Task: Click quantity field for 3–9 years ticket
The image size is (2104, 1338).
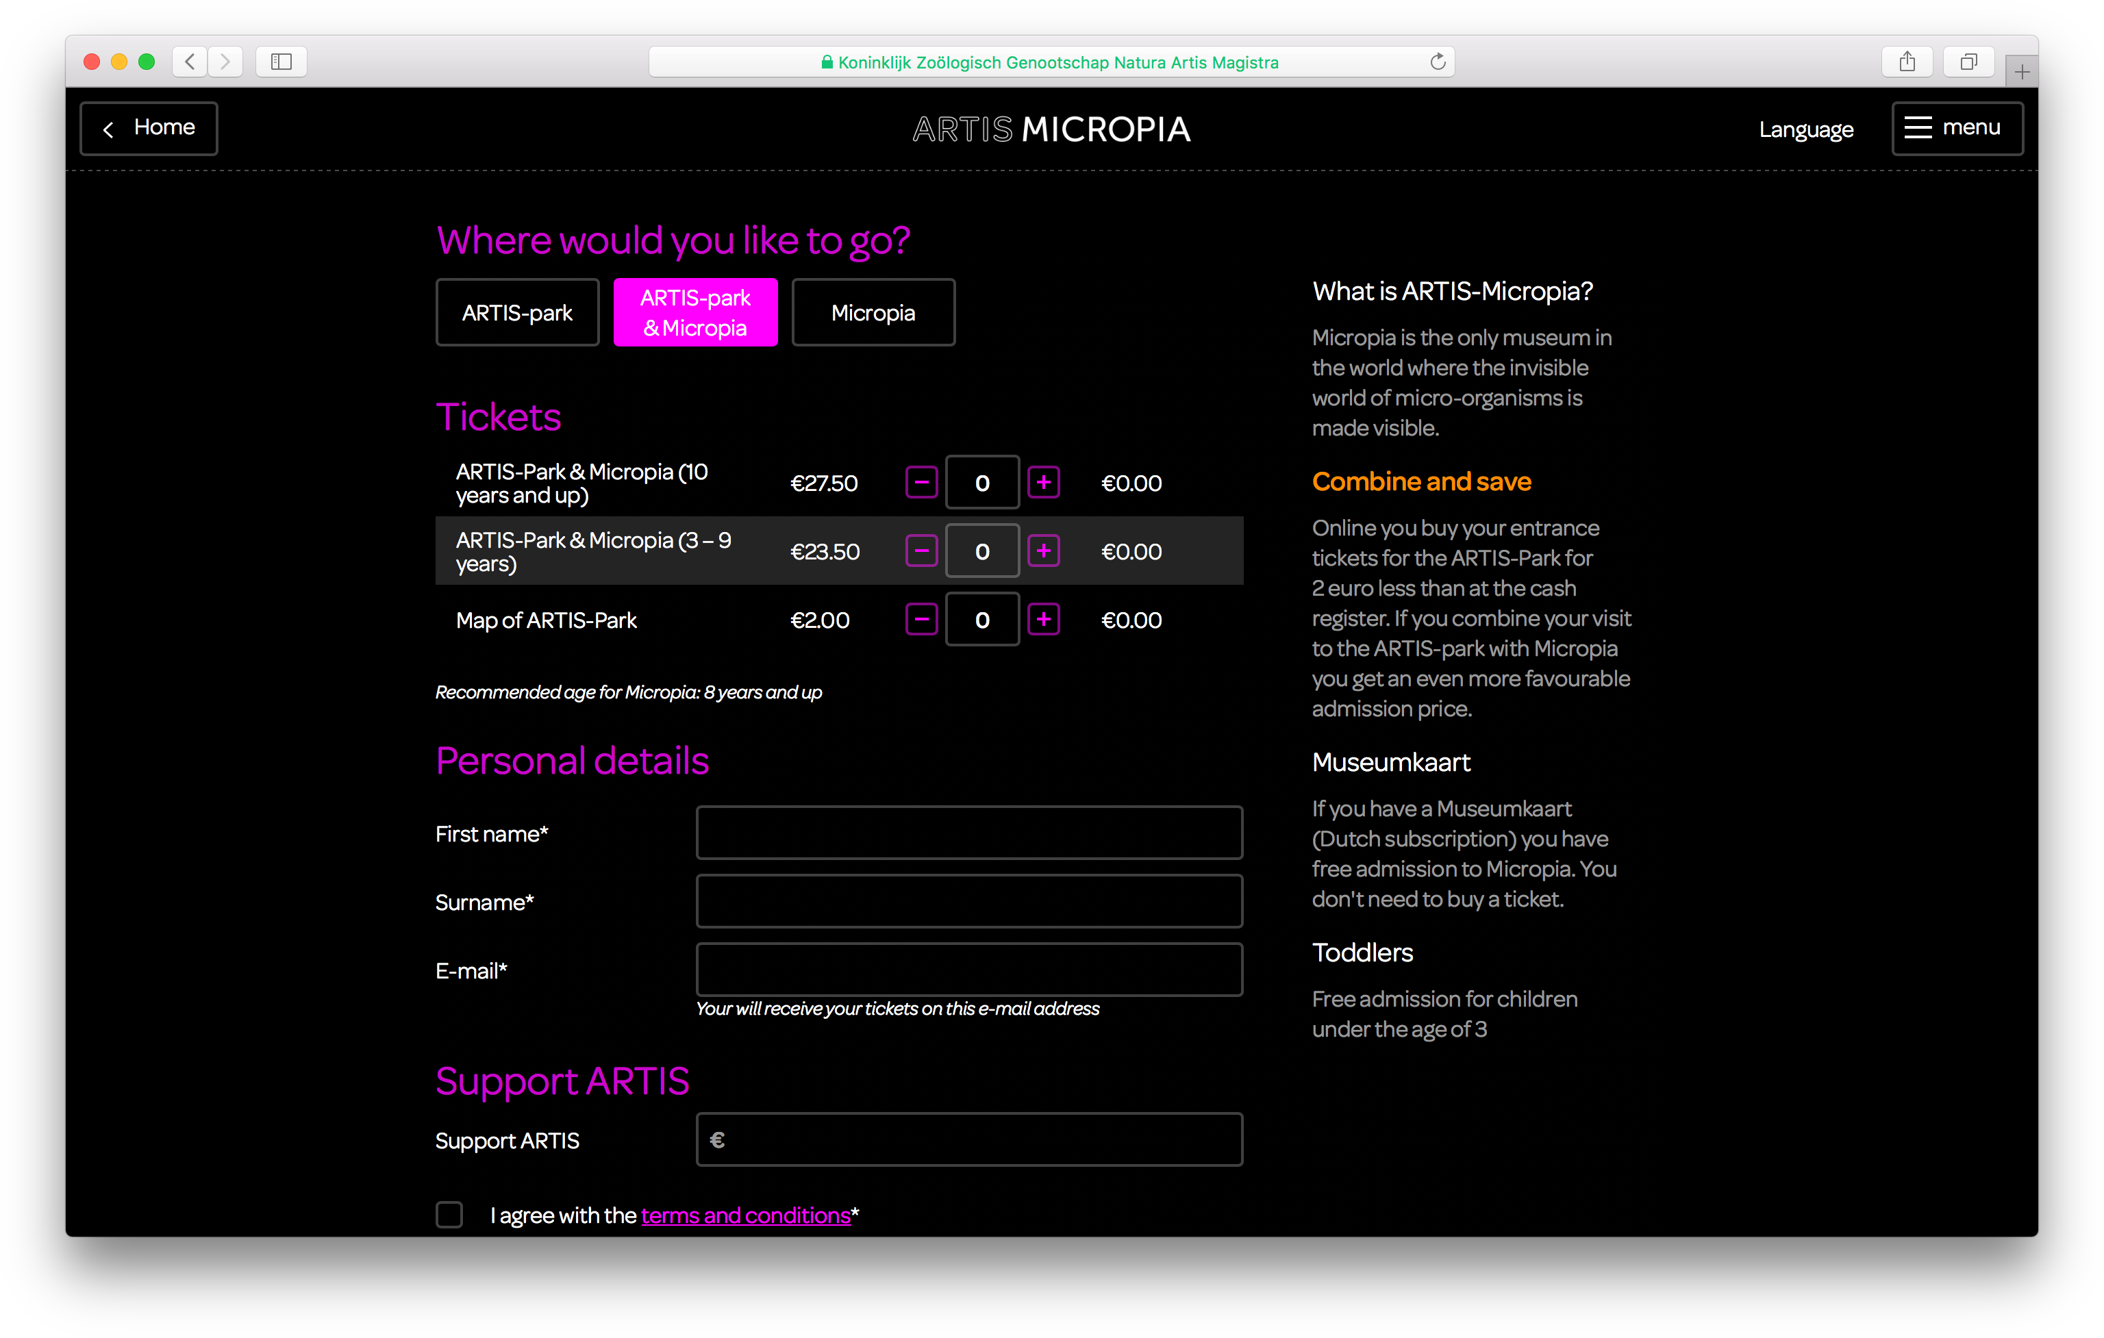Action: 982,551
